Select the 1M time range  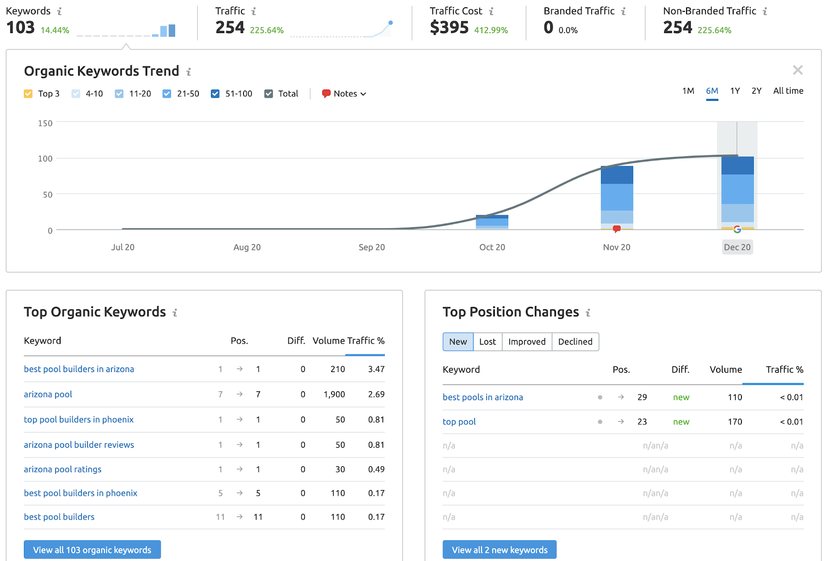pyautogui.click(x=688, y=91)
